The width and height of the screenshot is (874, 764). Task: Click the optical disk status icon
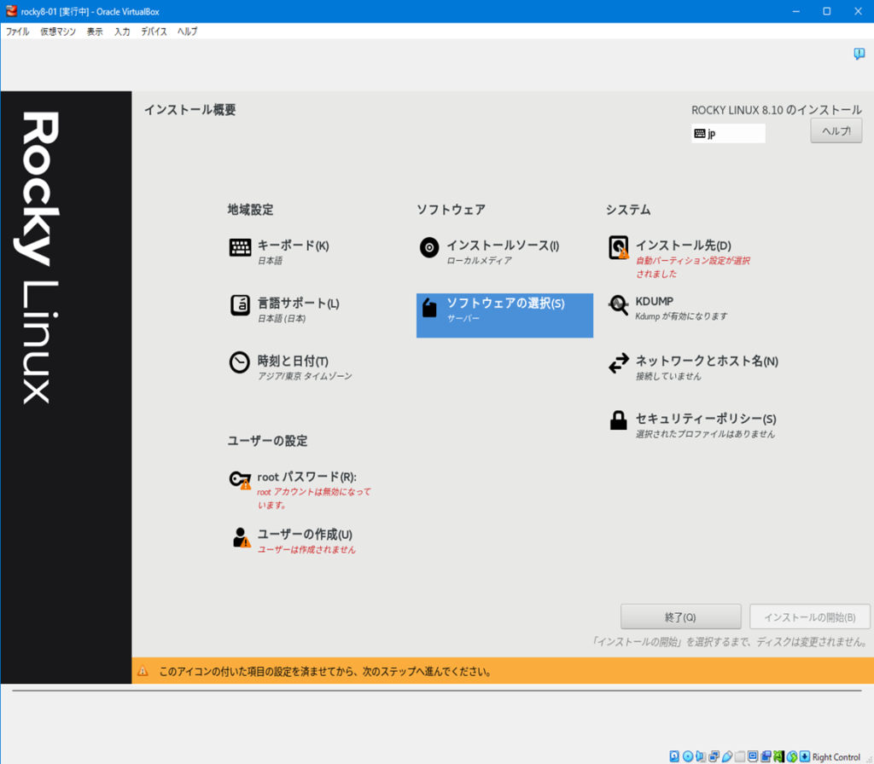[x=688, y=756]
